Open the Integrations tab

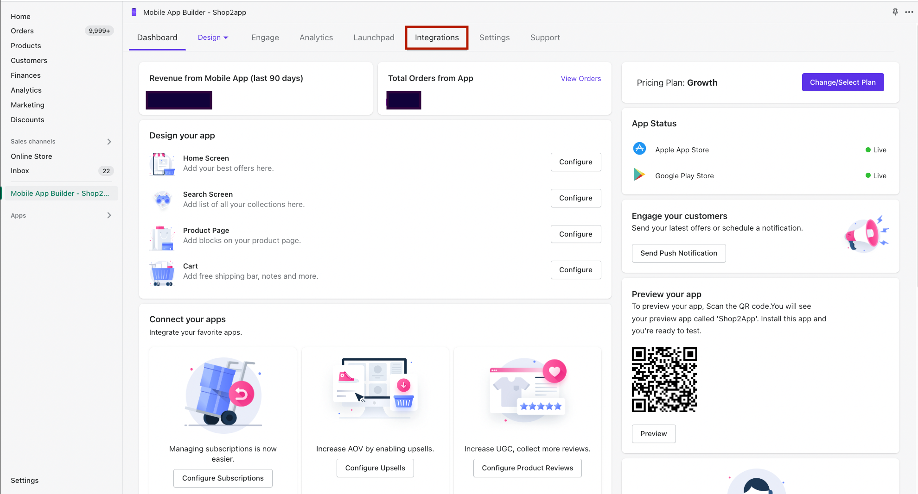[x=437, y=38]
